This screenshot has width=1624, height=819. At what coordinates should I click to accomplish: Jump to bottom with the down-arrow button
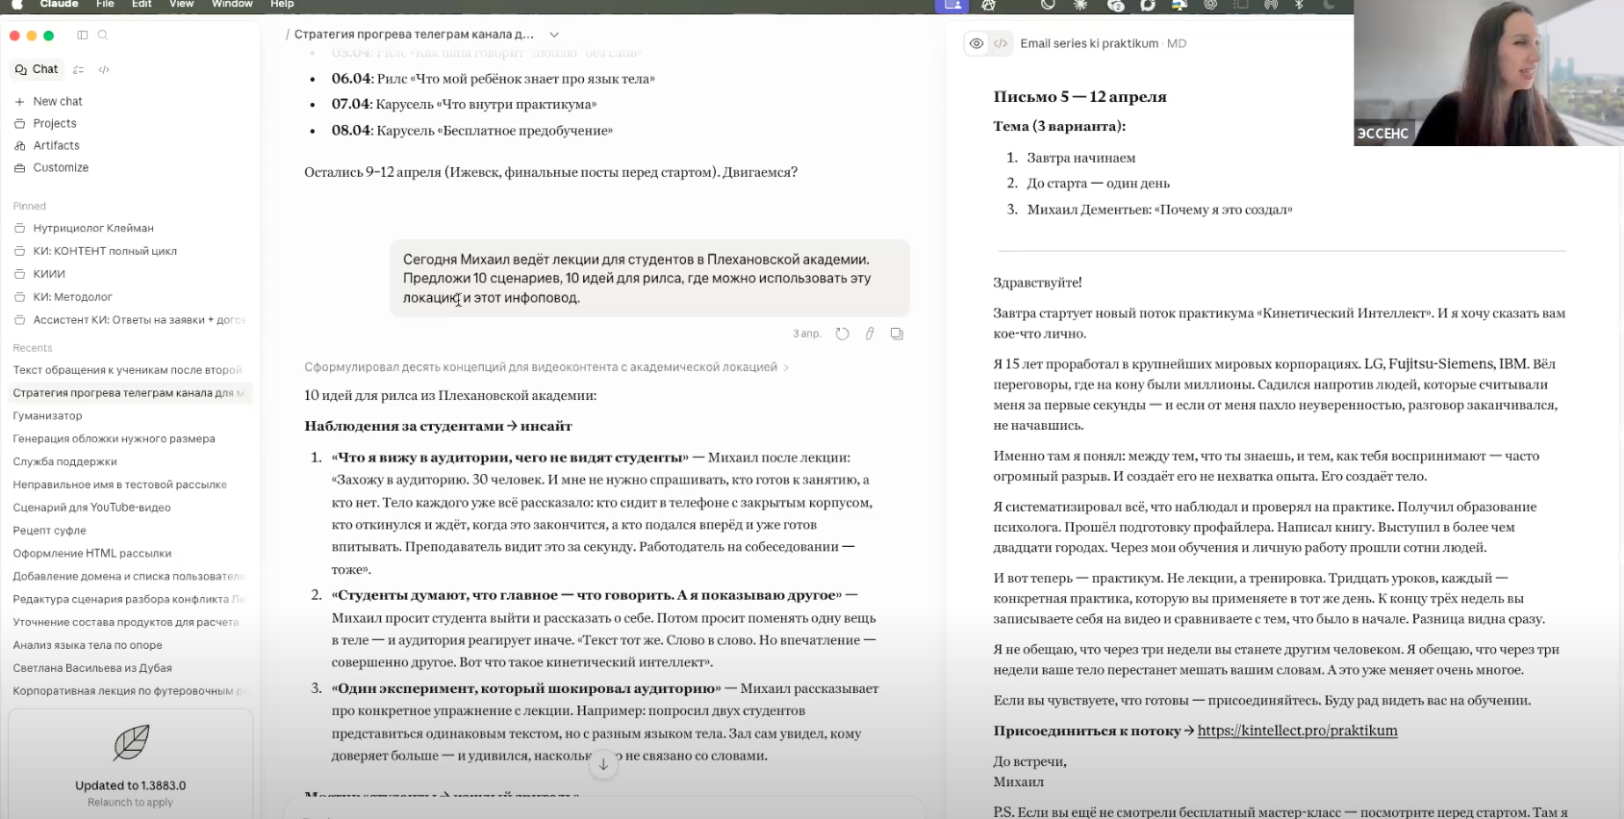[x=603, y=764]
